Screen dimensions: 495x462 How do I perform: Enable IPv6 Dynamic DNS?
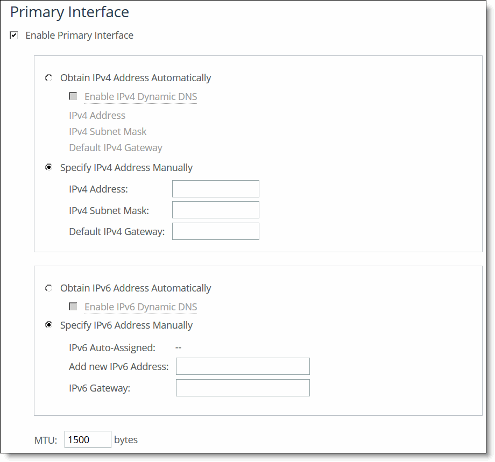73,307
